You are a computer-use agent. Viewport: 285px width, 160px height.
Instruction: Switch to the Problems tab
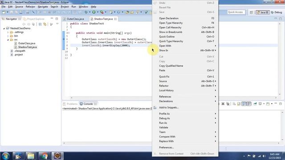(70, 104)
